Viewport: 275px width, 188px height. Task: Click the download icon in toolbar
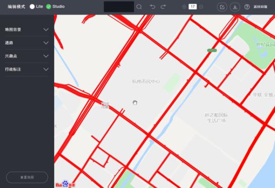[235, 7]
